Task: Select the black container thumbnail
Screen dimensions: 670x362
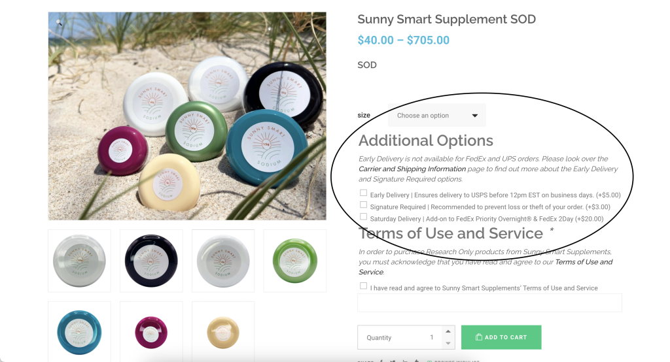Action: point(151,261)
